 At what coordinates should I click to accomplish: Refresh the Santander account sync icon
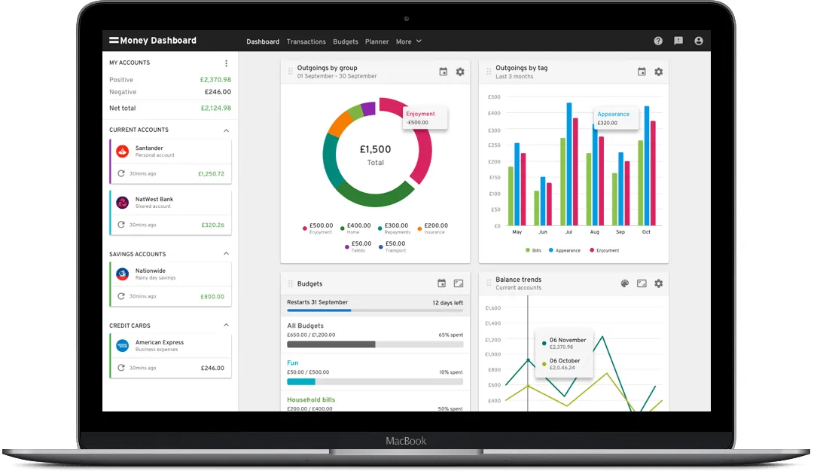click(121, 173)
